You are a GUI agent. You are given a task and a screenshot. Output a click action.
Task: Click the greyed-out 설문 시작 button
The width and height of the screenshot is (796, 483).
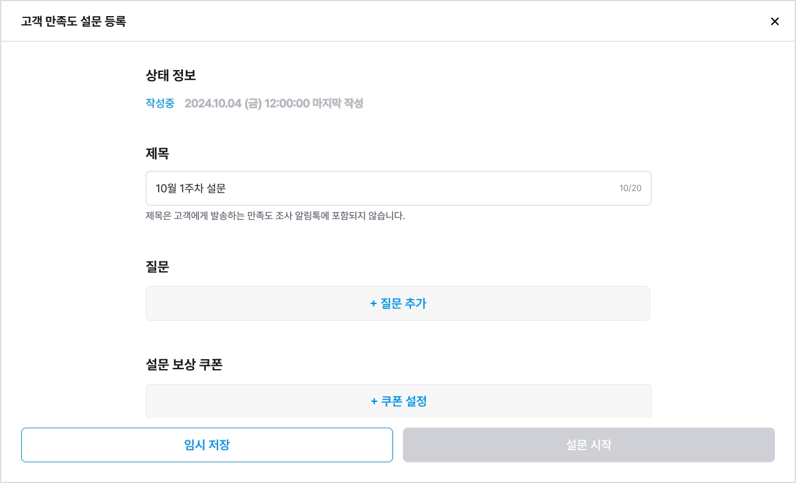[x=589, y=445]
